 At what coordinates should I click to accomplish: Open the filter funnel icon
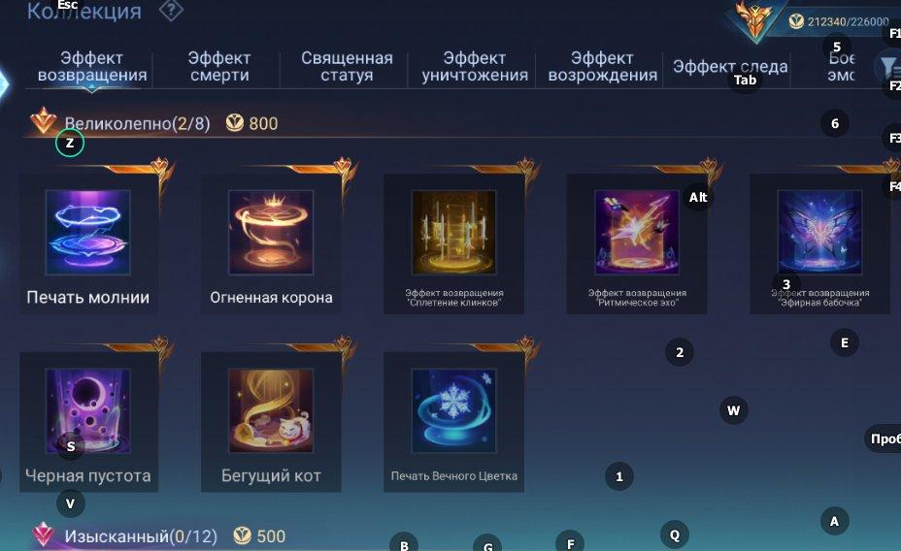[x=889, y=67]
